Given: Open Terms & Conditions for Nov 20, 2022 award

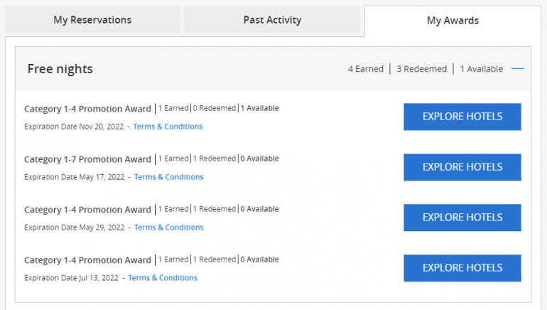Looking at the screenshot, I should point(168,127).
